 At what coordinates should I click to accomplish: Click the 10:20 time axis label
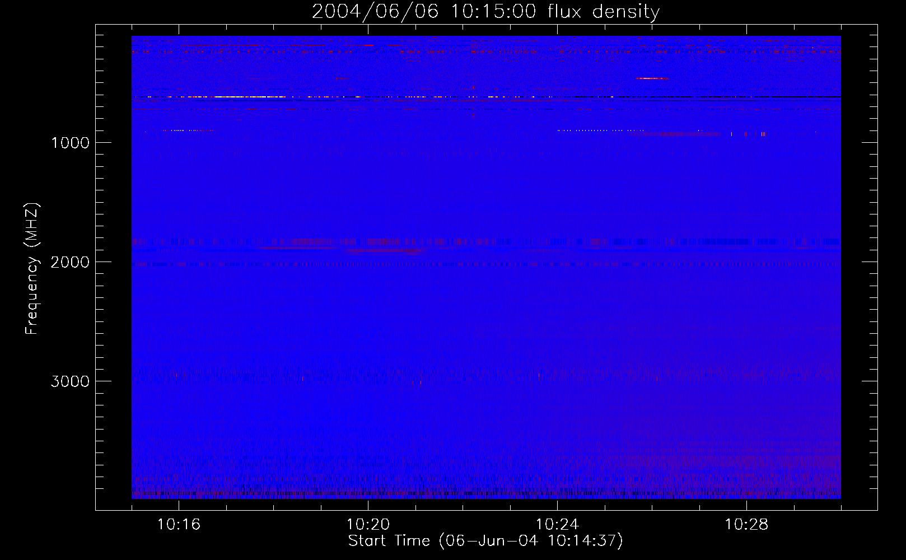(x=368, y=525)
